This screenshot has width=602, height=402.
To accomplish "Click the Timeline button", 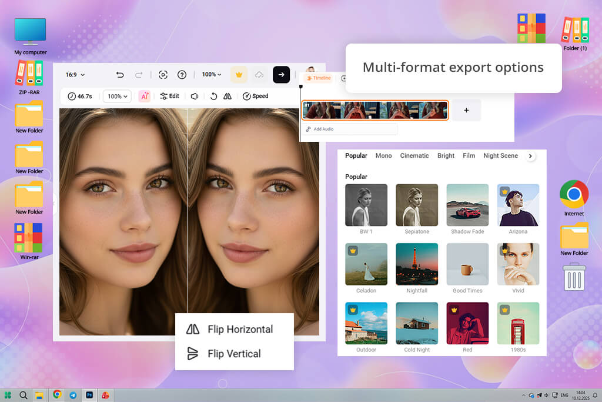I will (319, 78).
